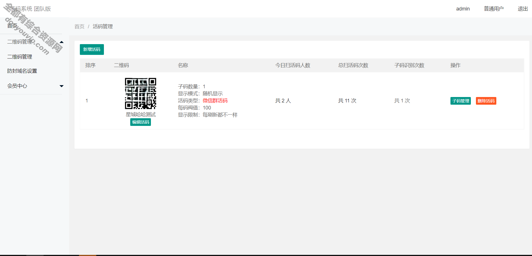Select the 二维码管理 submenu item
Screen dimensions: 532x256
click(x=20, y=57)
